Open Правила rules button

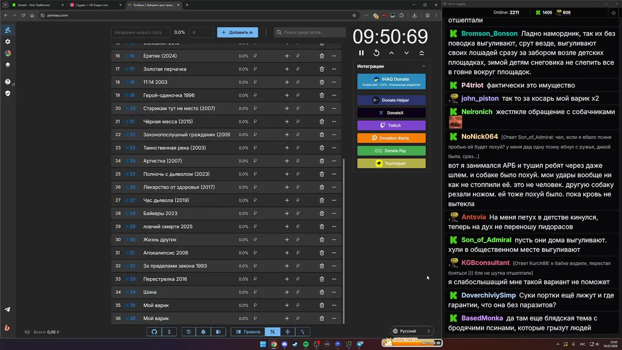point(248,332)
